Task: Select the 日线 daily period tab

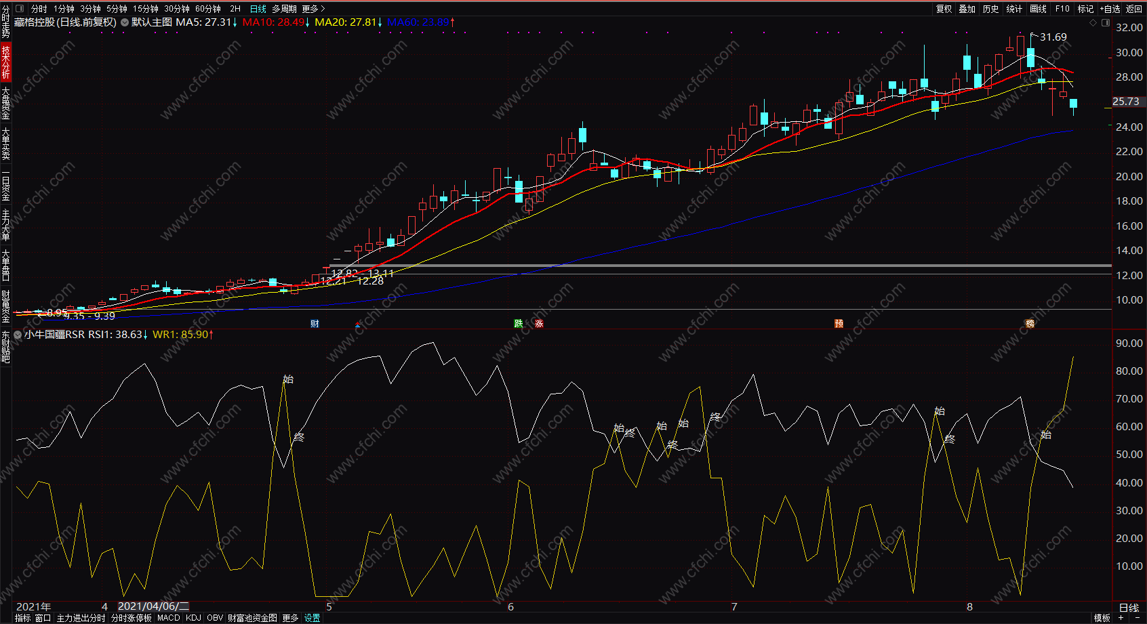Action: pos(258,9)
